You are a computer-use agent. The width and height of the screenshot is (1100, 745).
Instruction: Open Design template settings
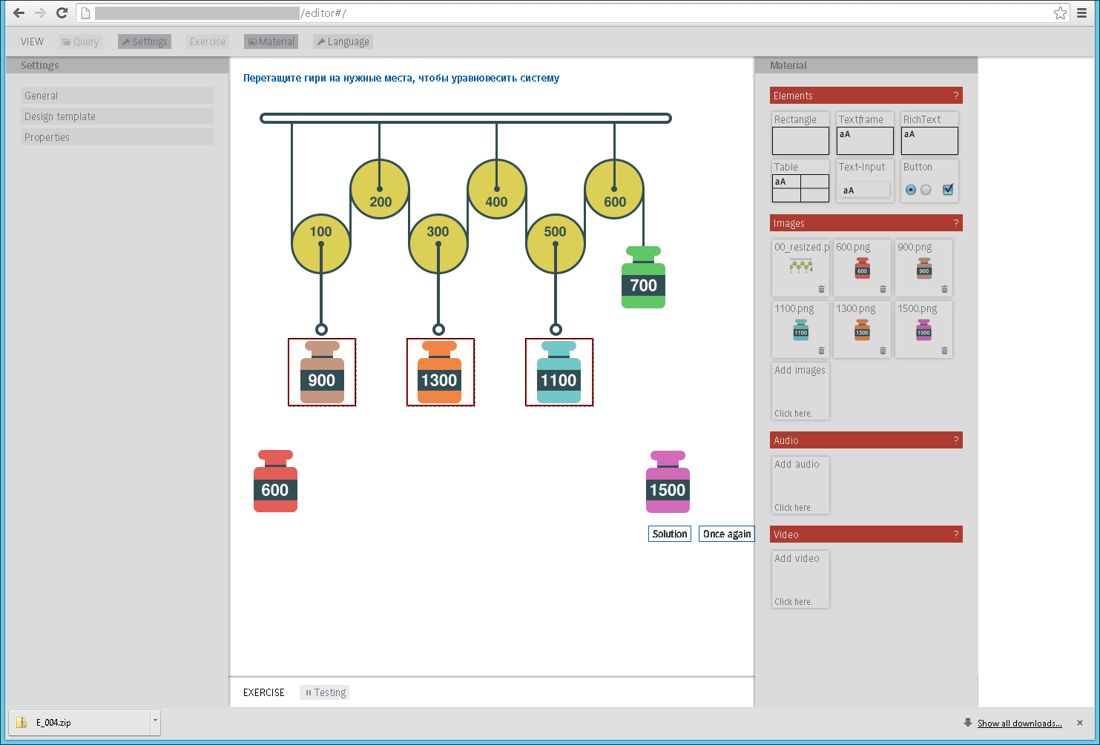pyautogui.click(x=117, y=116)
